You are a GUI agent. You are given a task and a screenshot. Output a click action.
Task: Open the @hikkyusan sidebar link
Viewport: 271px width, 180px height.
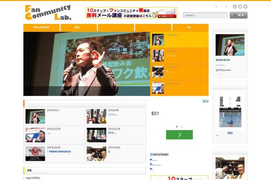[x=223, y=70]
